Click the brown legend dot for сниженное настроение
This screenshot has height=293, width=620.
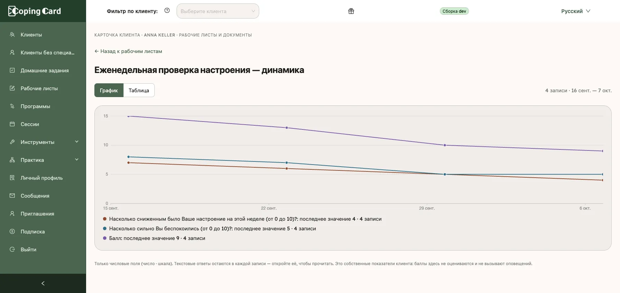[x=105, y=219]
